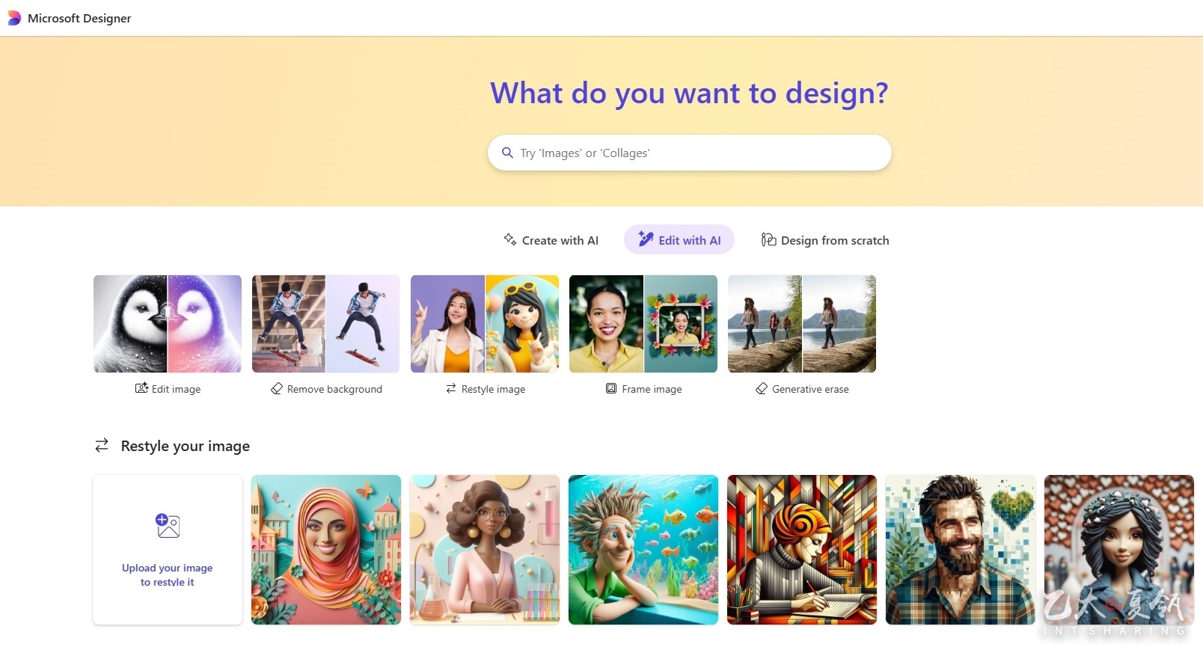Open the skateboarder Remove background thumbnail
Viewport: 1203px width, 653px height.
tap(326, 324)
